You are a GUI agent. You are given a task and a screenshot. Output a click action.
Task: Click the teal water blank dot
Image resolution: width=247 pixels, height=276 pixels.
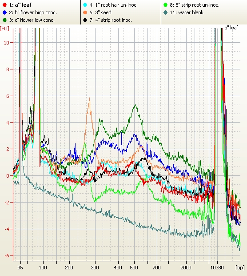point(165,12)
